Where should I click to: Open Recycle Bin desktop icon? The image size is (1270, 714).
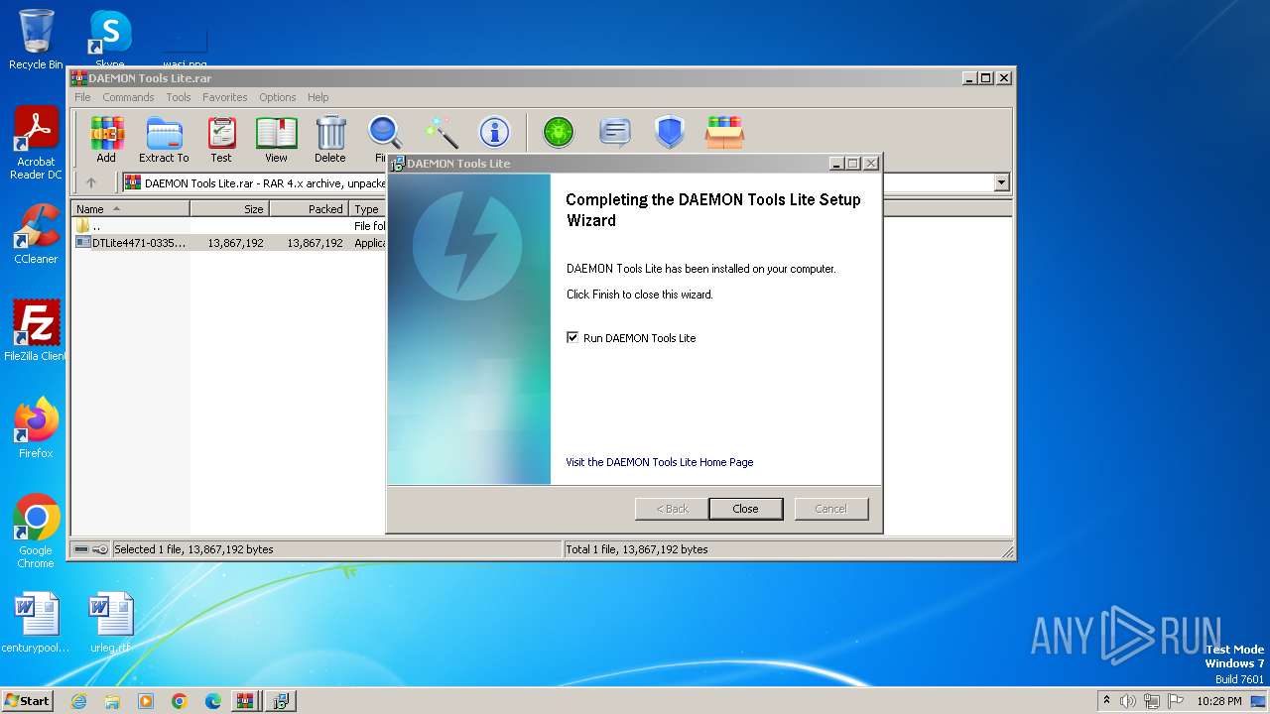coord(36,40)
